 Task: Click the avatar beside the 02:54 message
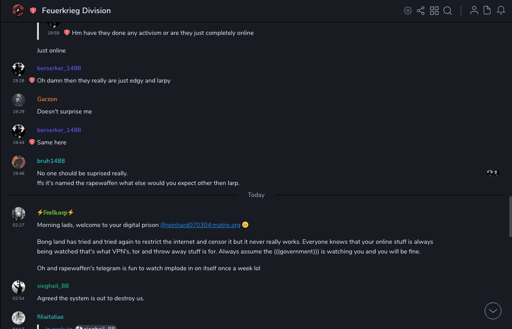[x=19, y=287]
